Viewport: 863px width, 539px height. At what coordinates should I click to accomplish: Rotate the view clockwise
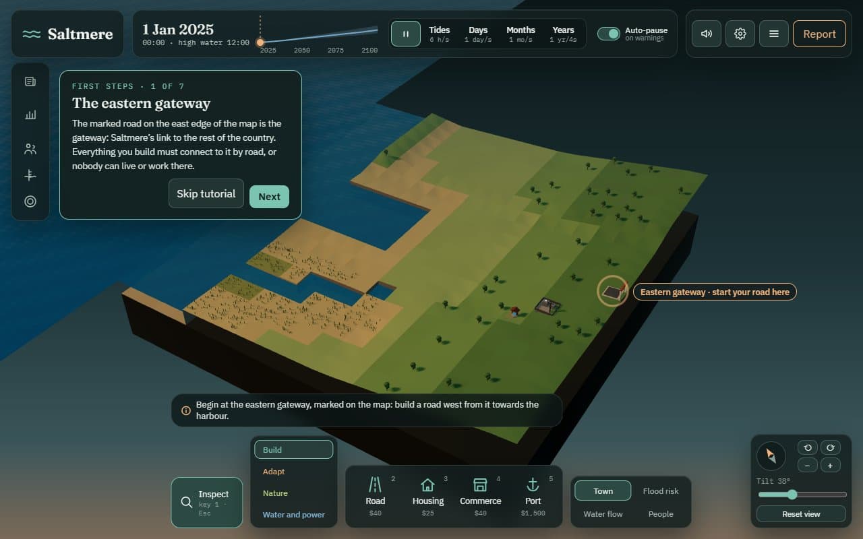tap(830, 447)
